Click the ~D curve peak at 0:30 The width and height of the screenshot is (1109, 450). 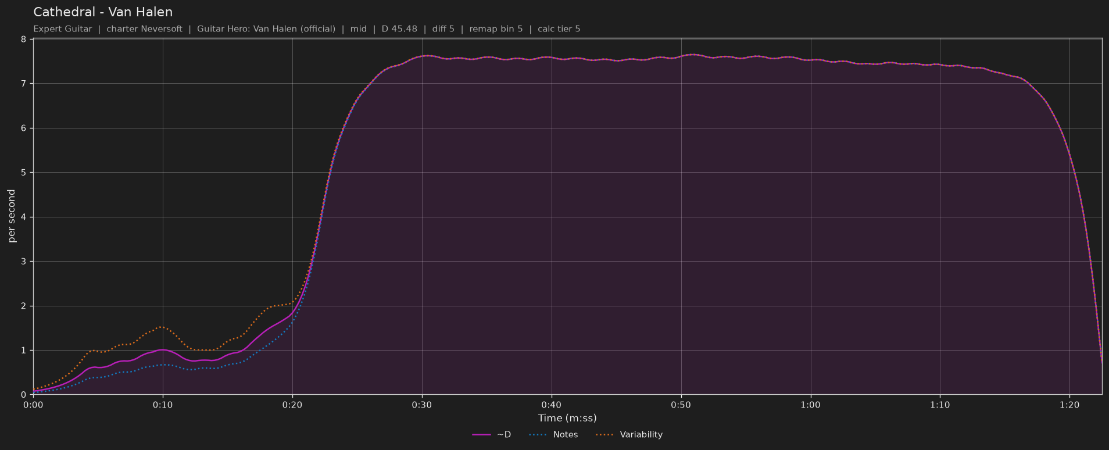click(427, 56)
